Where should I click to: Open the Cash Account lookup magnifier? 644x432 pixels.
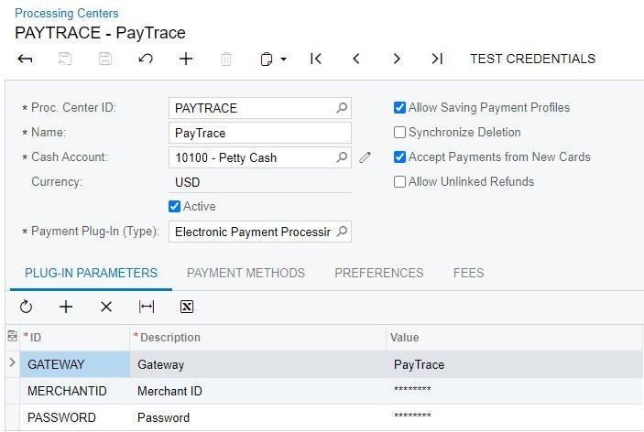click(x=342, y=157)
